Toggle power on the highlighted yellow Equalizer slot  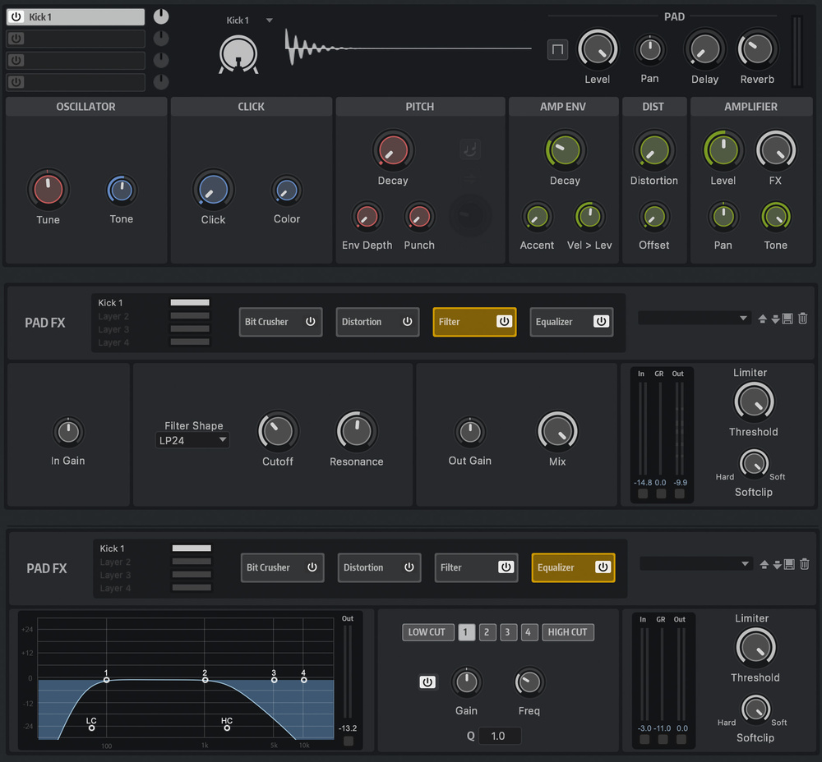coord(603,567)
